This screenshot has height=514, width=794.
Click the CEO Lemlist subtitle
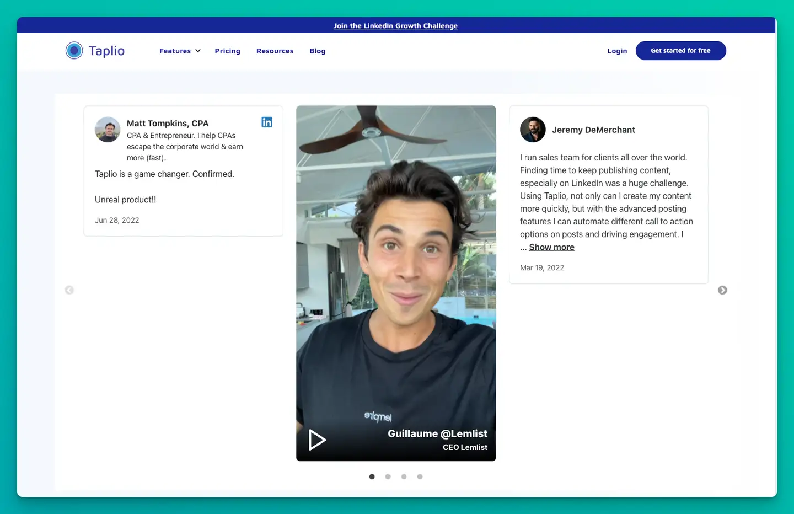click(465, 447)
